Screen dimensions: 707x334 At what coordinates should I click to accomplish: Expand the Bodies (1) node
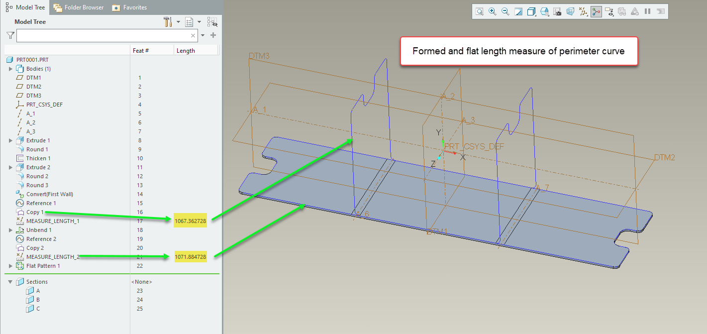coord(10,68)
